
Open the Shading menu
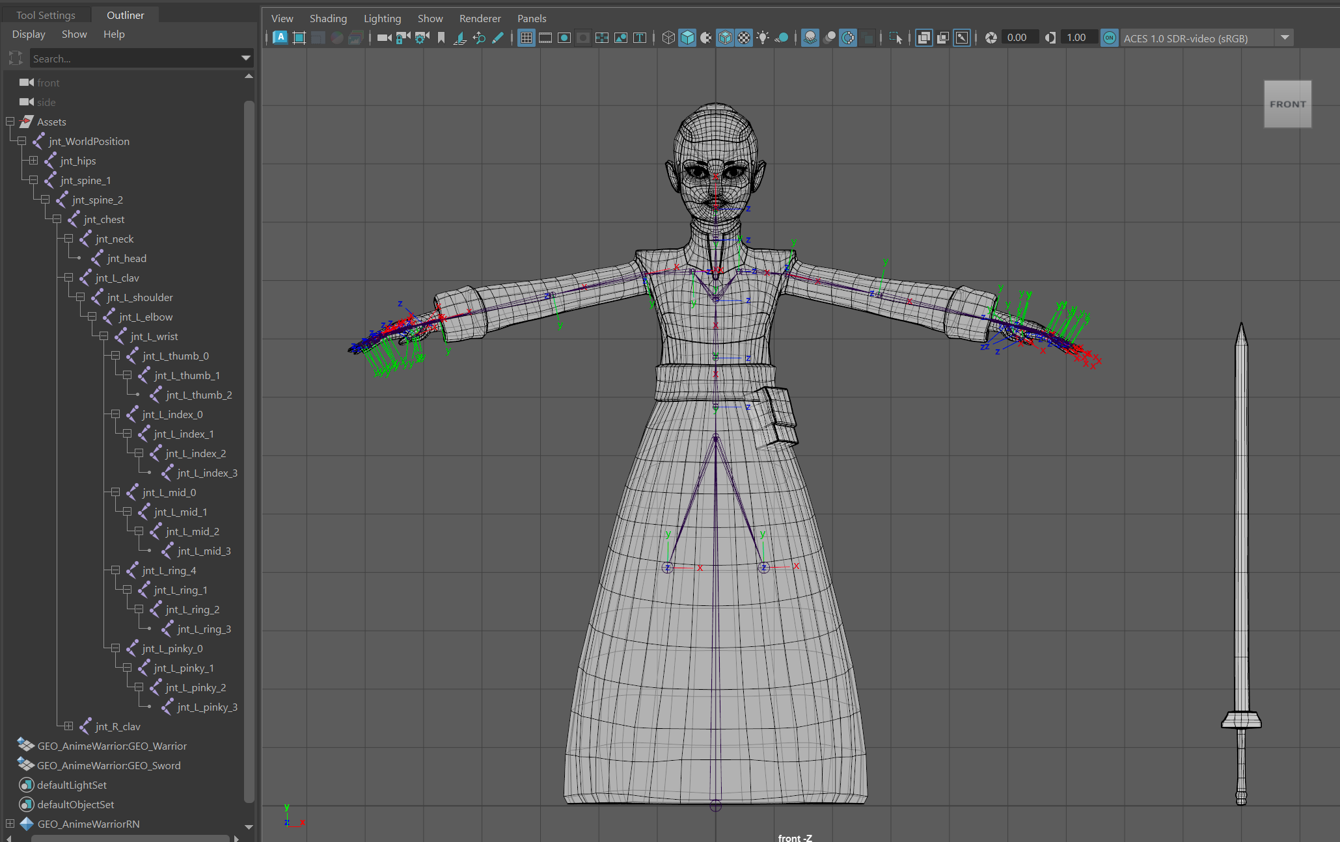tap(328, 18)
